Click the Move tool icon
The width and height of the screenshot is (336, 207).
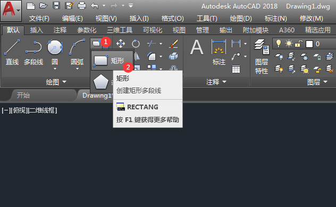(x=121, y=44)
